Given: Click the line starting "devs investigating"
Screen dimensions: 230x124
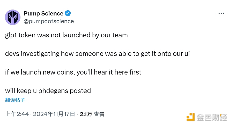Looking at the screenshot, I should point(97,54).
